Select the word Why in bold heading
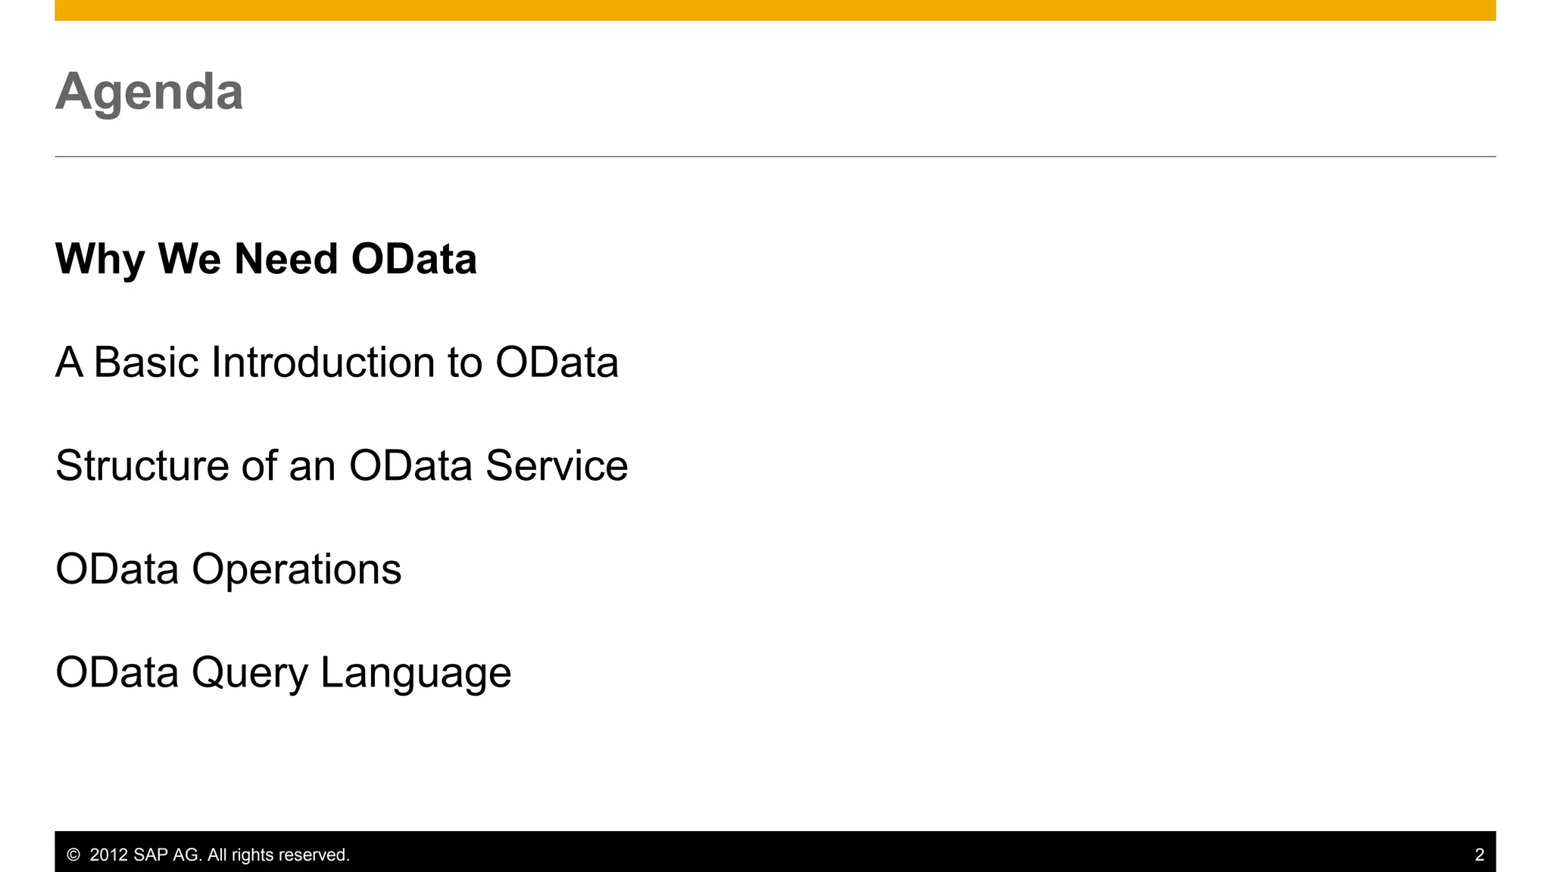Viewport: 1551px width, 872px height. [100, 260]
